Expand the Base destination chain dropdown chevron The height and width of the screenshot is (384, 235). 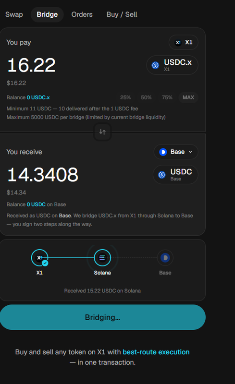pos(190,152)
